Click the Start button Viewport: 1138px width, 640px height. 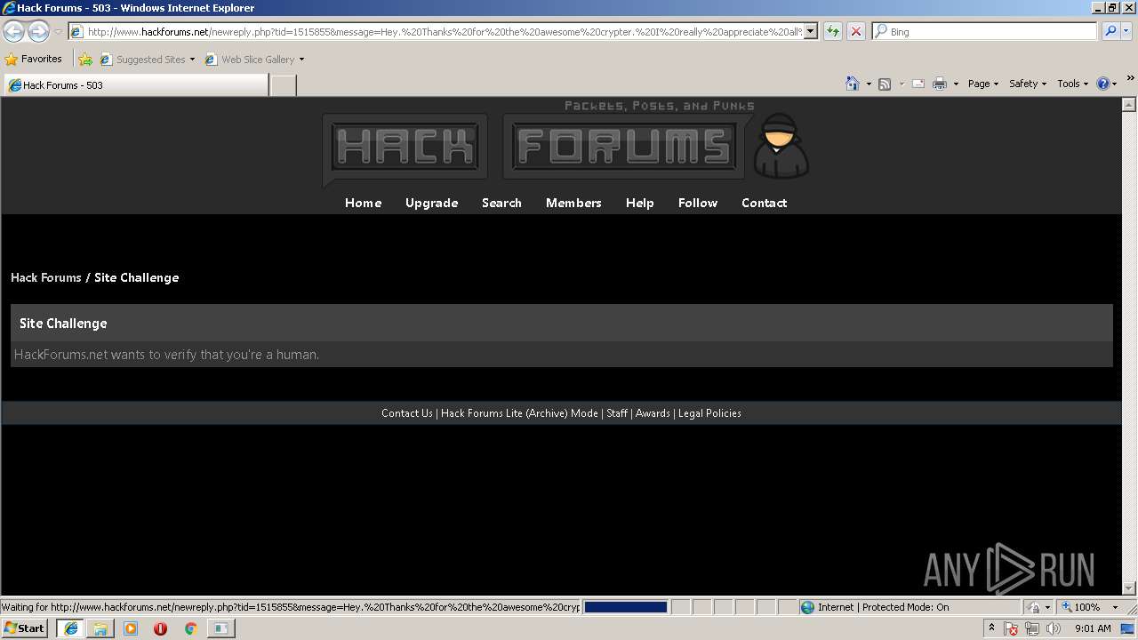point(24,628)
